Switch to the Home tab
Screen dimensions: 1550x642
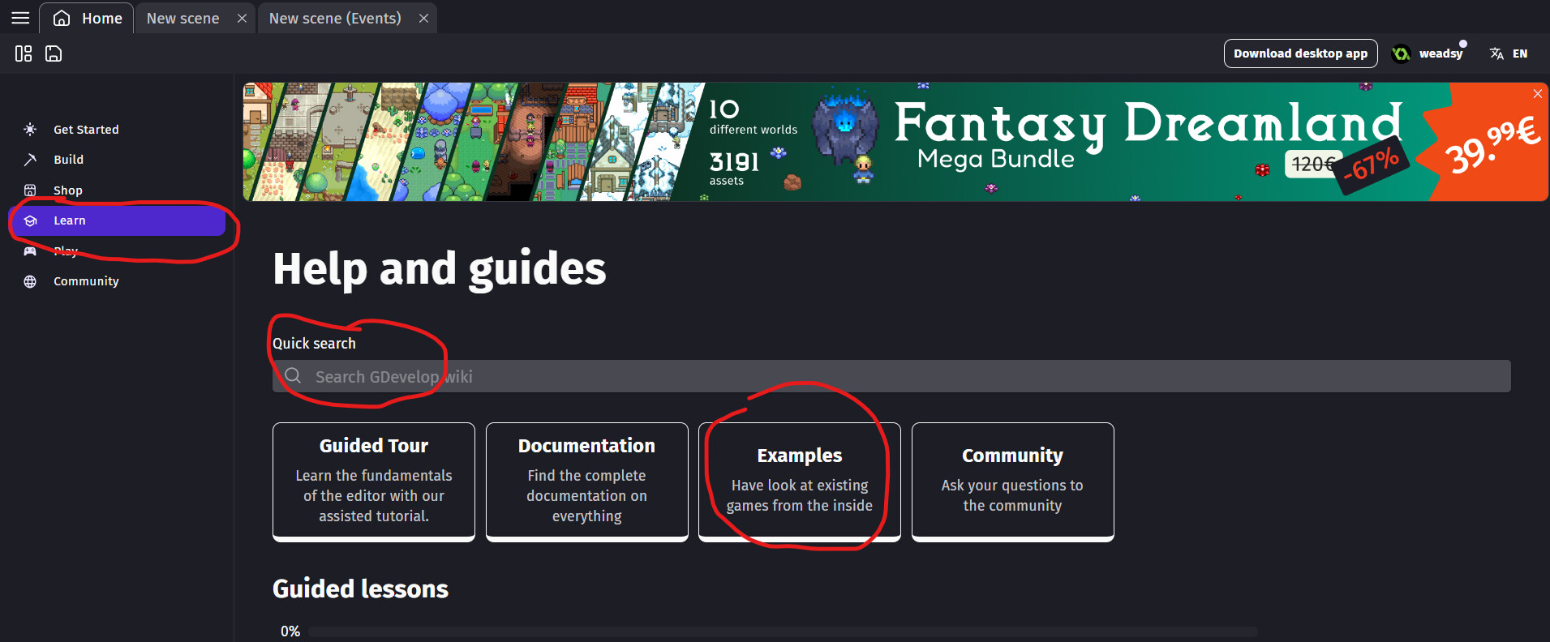point(87,18)
